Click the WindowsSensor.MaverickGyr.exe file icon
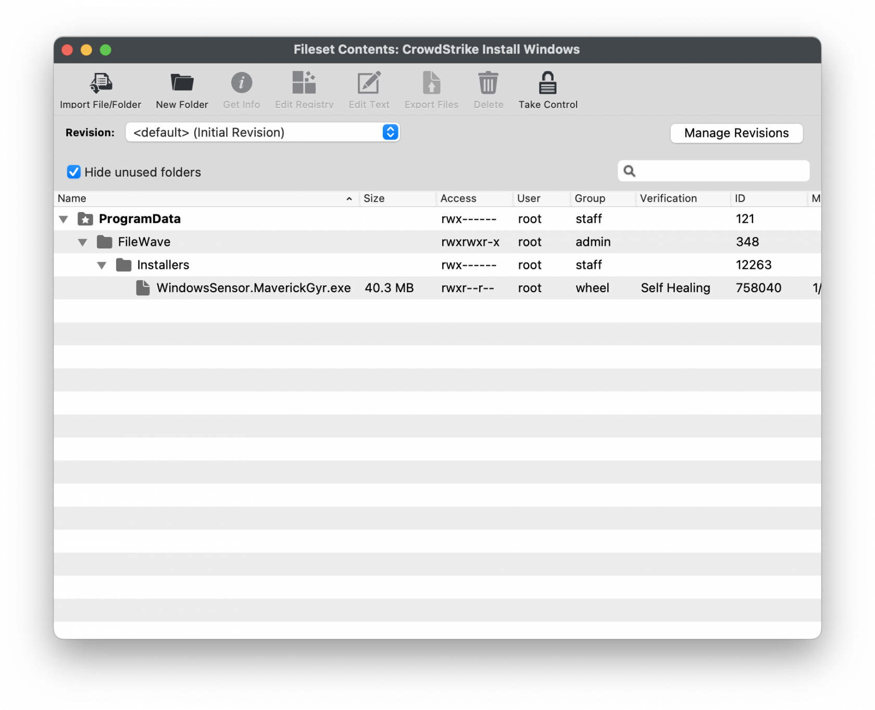Screen dimensions: 875x710 143,288
